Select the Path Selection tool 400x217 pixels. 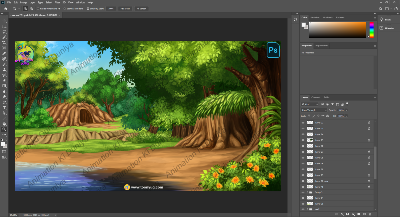tap(4, 113)
